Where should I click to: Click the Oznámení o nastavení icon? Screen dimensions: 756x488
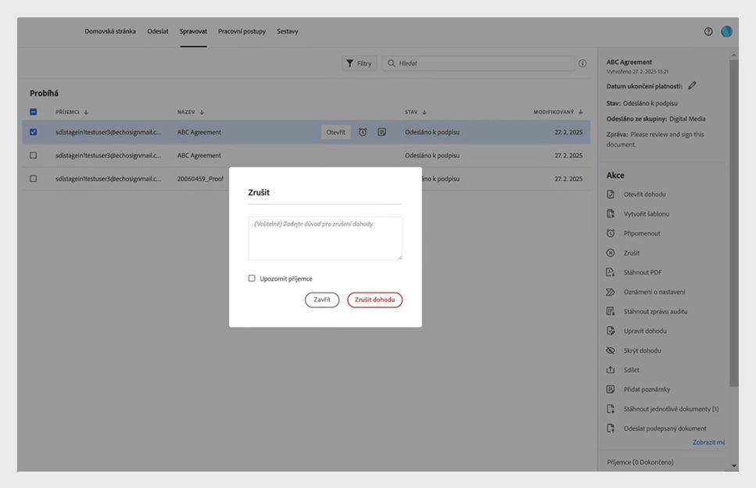(x=611, y=292)
